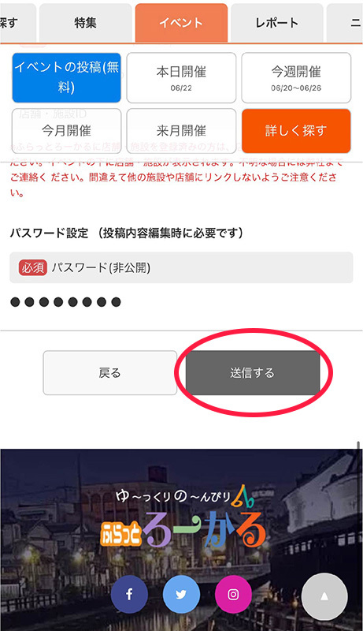
Task: Click the night townscape footer image
Action: pyautogui.click(x=181, y=540)
